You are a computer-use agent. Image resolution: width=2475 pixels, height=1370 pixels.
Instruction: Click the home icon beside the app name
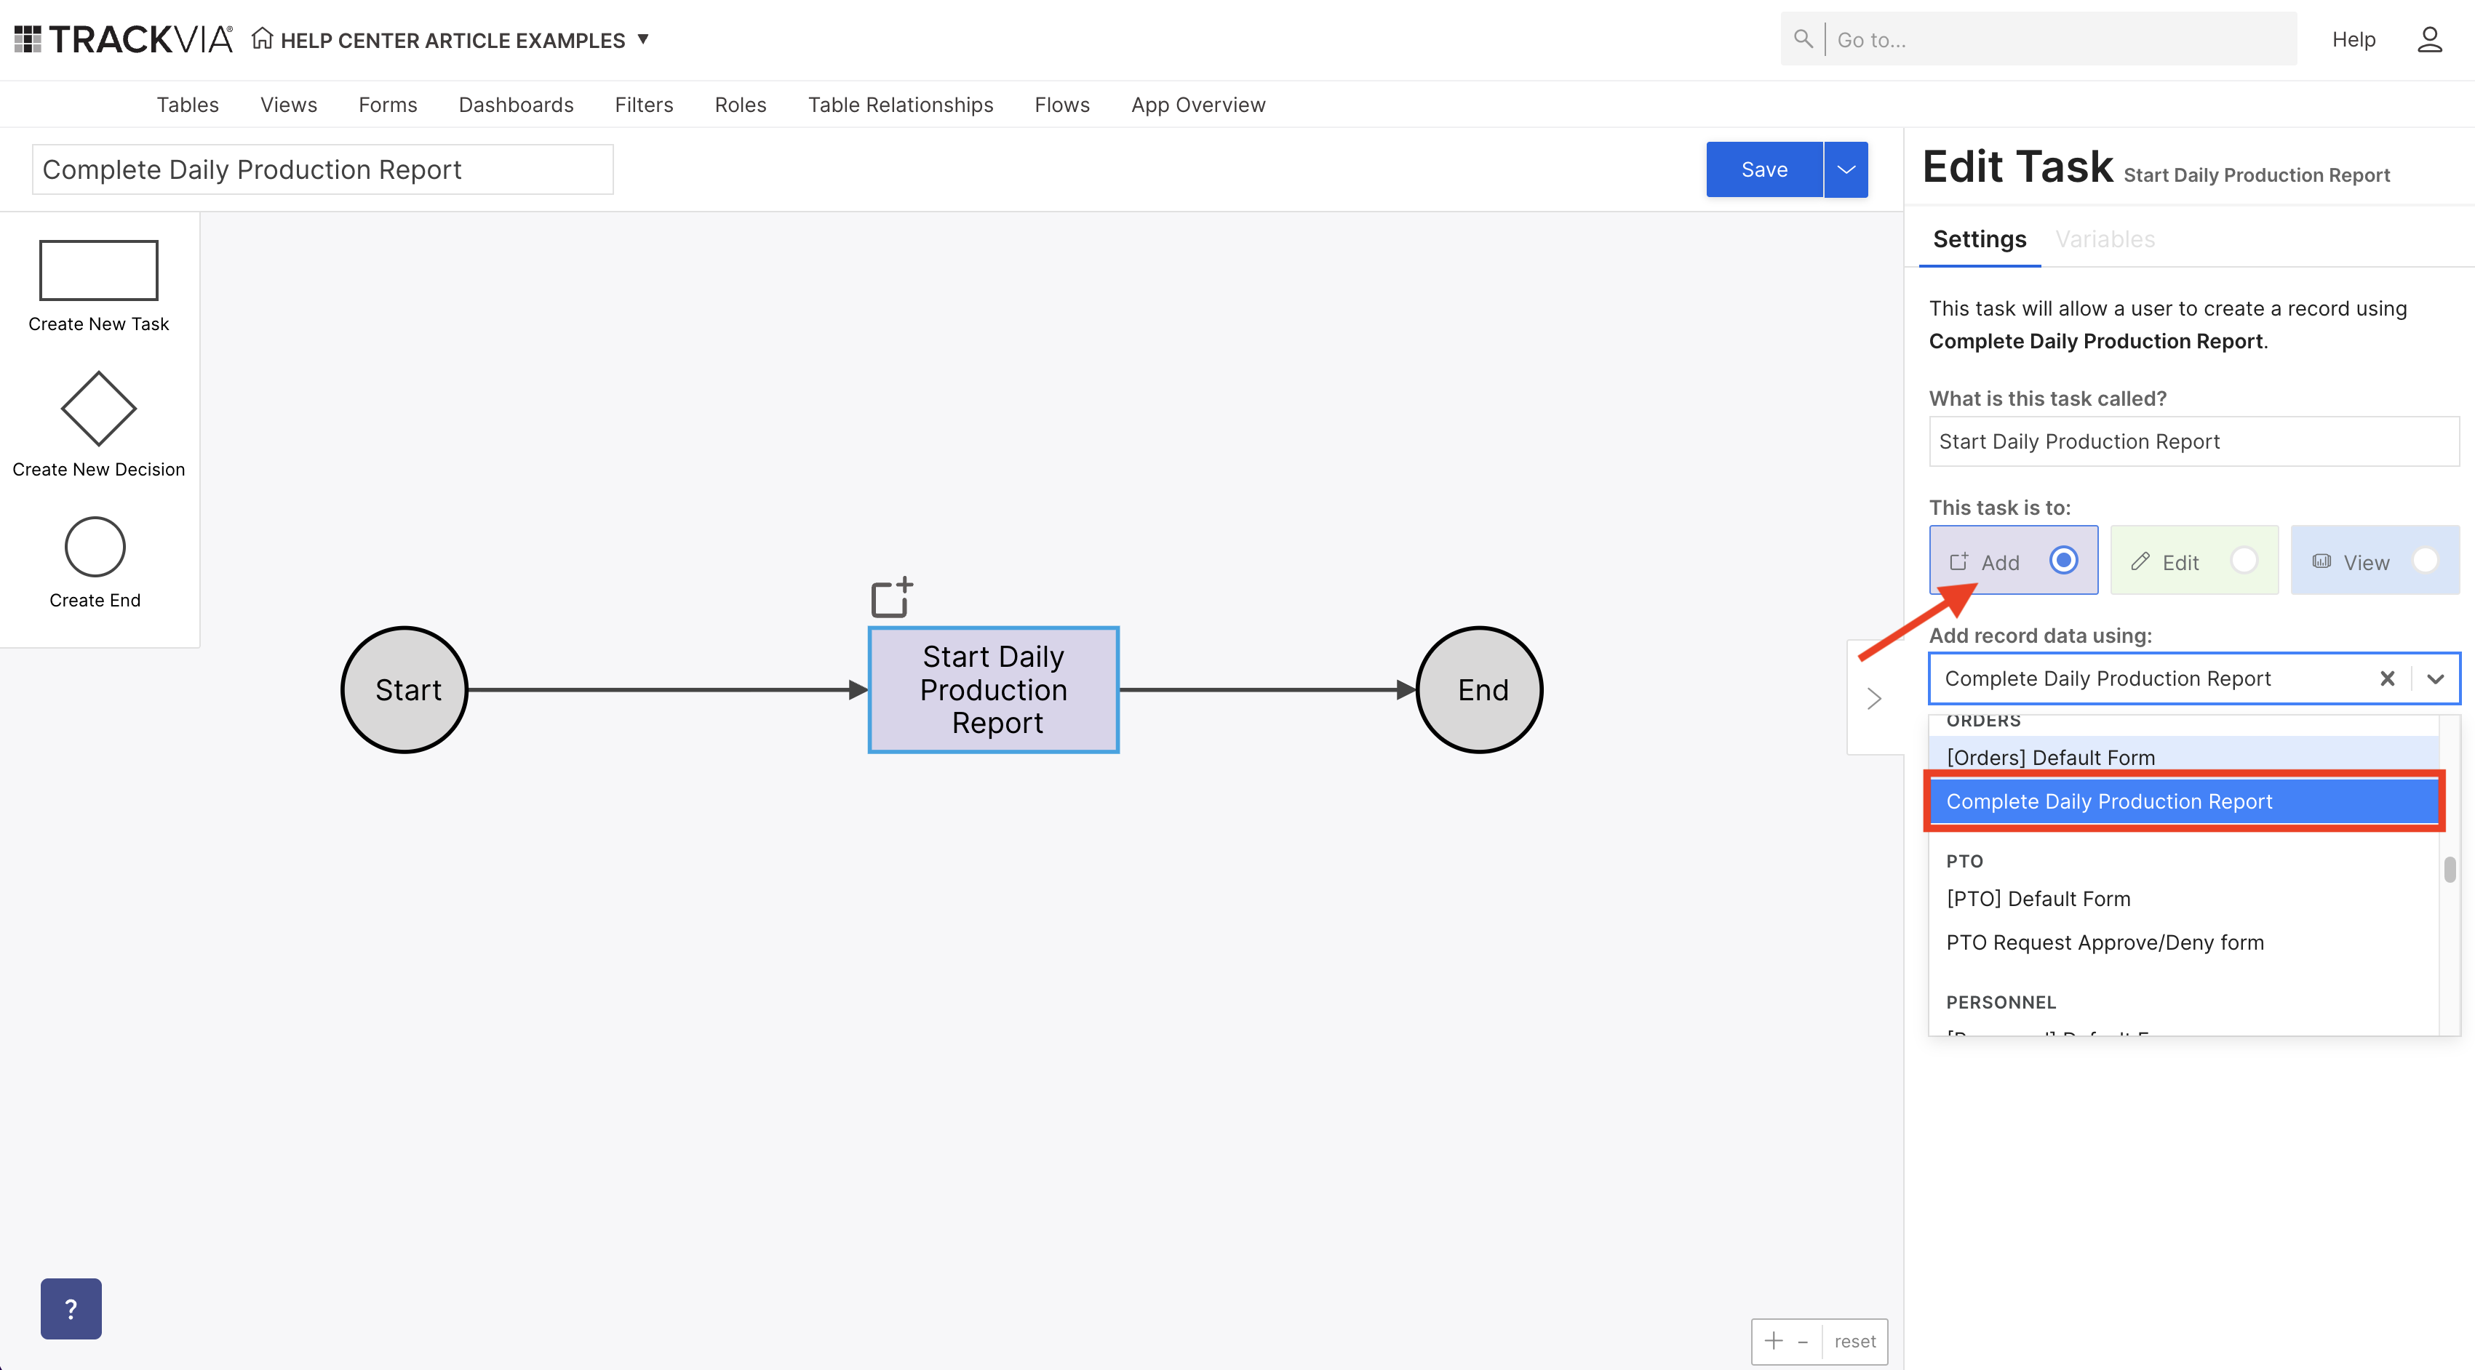(263, 39)
